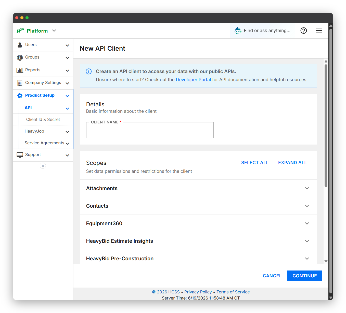The width and height of the screenshot is (346, 313).
Task: Open the hamburger menu icon
Action: point(319,31)
